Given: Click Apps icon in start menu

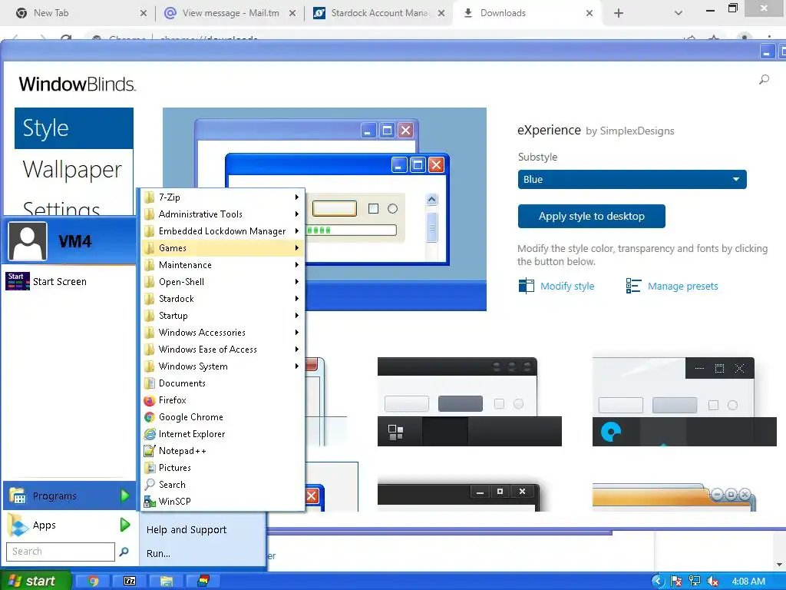Looking at the screenshot, I should pyautogui.click(x=18, y=525).
